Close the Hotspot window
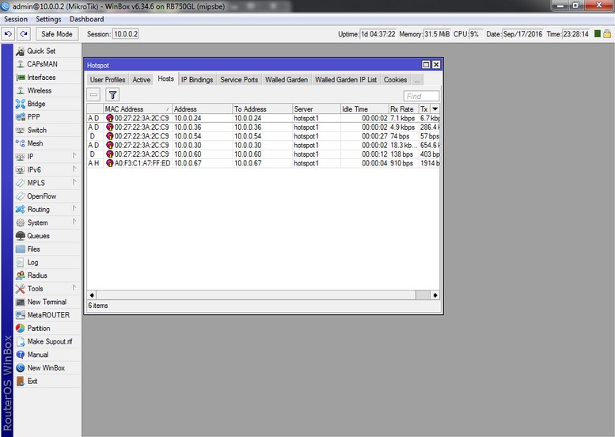 pyautogui.click(x=436, y=65)
